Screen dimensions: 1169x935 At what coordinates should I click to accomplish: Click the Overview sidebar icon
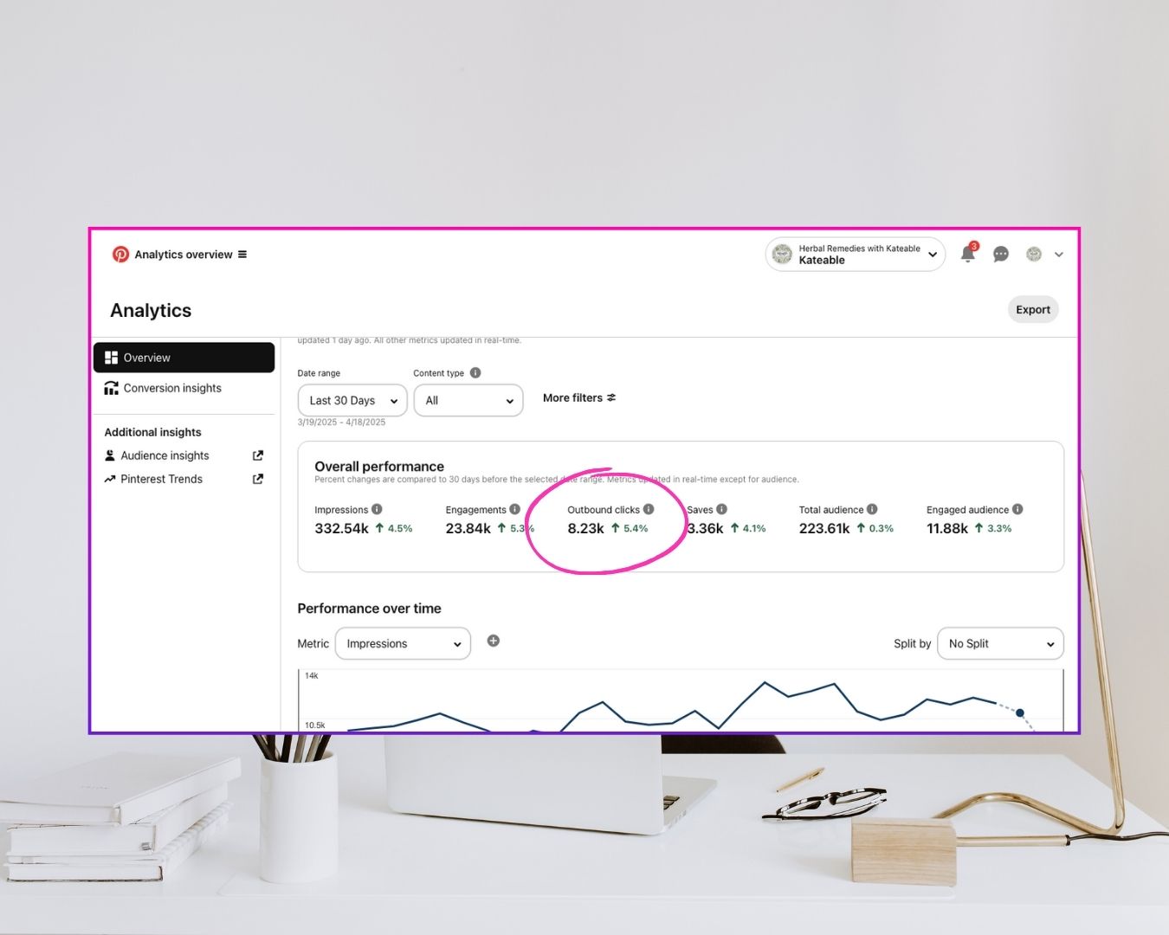[112, 357]
